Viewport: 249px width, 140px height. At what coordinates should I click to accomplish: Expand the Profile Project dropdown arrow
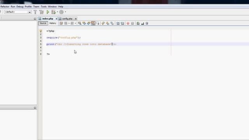click(x=65, y=12)
